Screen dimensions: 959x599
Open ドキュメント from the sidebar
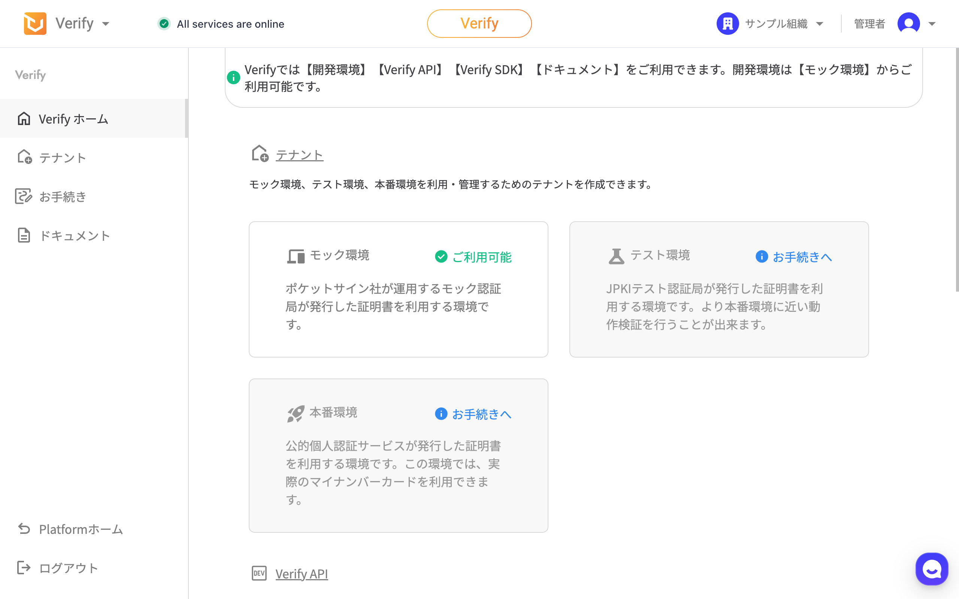[x=75, y=235]
